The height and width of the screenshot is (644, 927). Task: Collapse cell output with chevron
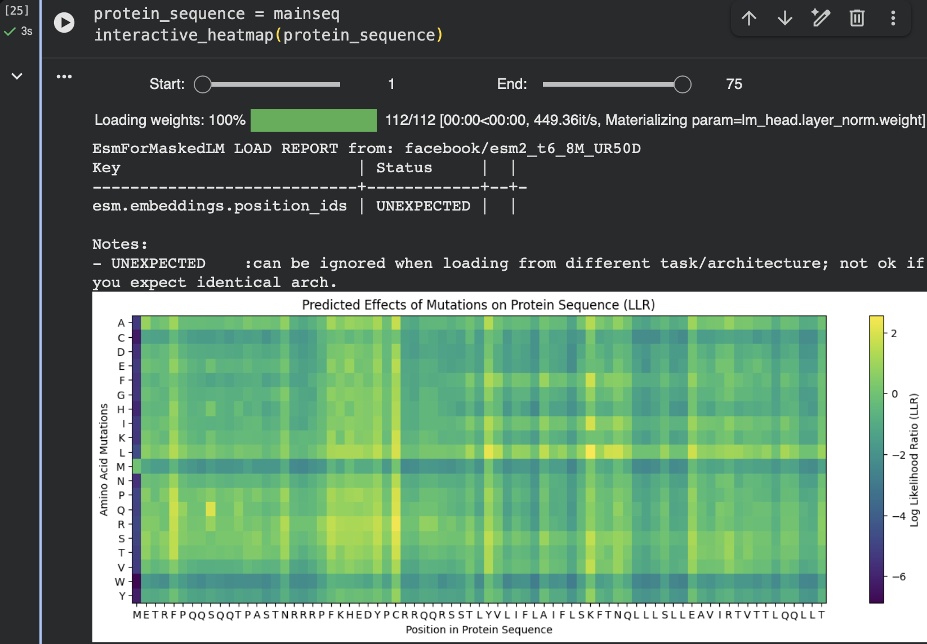click(x=17, y=76)
